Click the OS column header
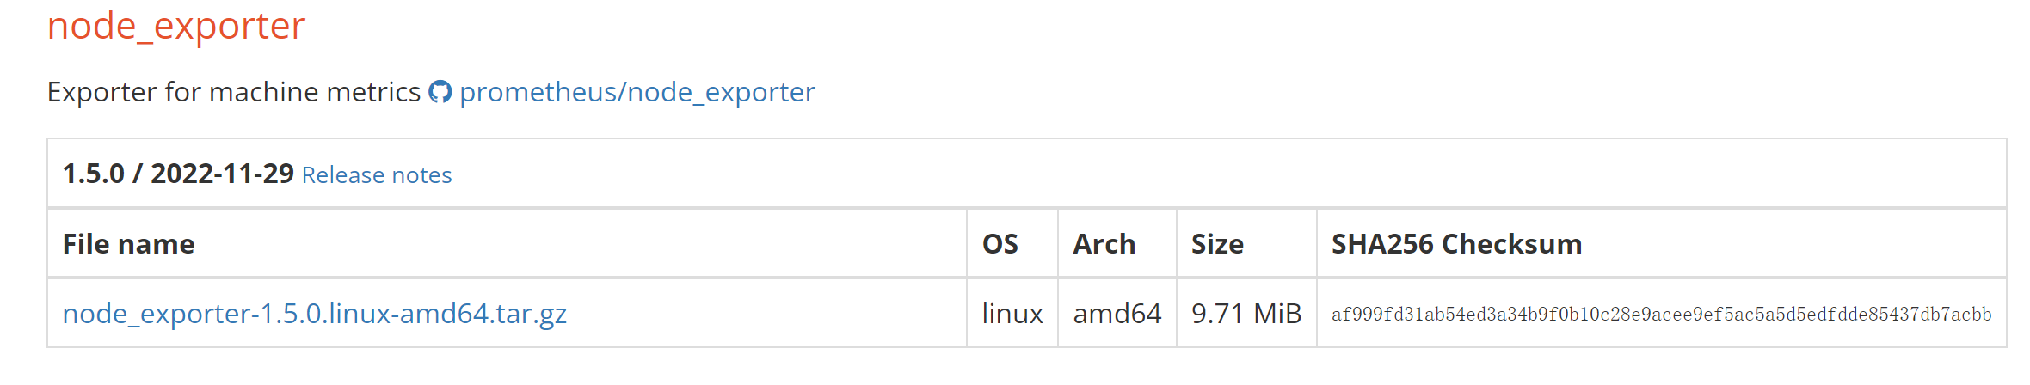The width and height of the screenshot is (2030, 385). (x=1000, y=244)
